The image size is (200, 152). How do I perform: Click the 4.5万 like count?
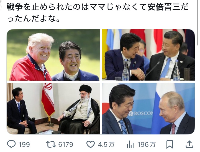106,144
